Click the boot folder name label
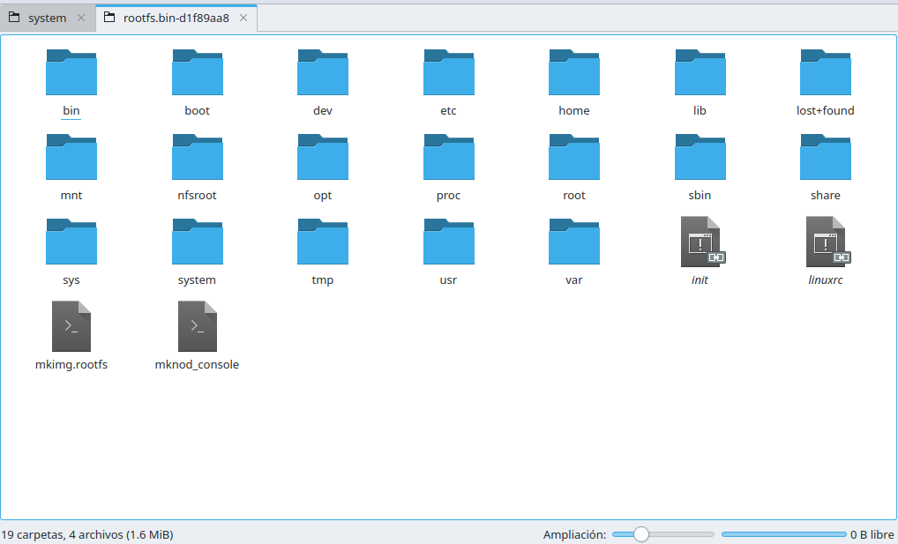Viewport: 898px width, 544px height. (x=197, y=111)
